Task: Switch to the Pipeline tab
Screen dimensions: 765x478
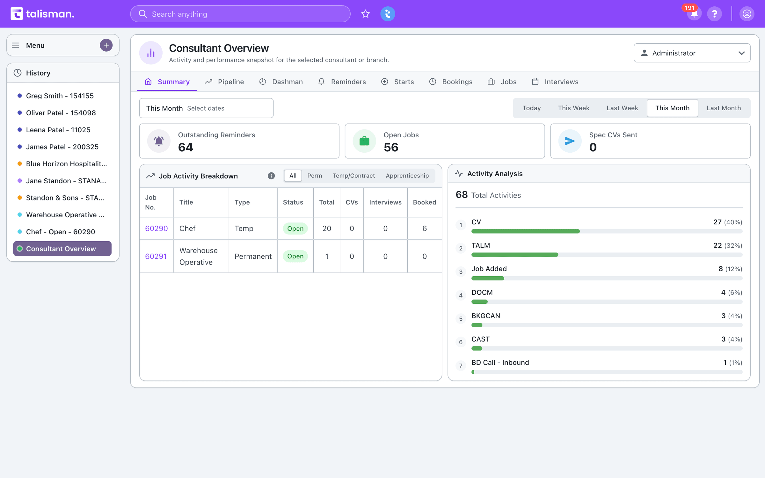Action: [x=224, y=82]
